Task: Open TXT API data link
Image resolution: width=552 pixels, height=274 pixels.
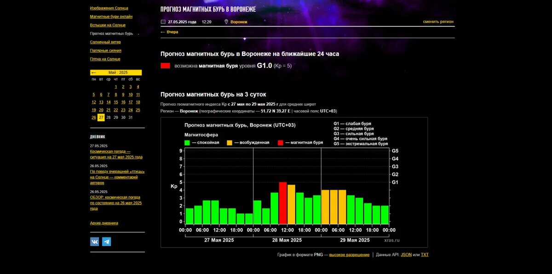Action: 425,255
